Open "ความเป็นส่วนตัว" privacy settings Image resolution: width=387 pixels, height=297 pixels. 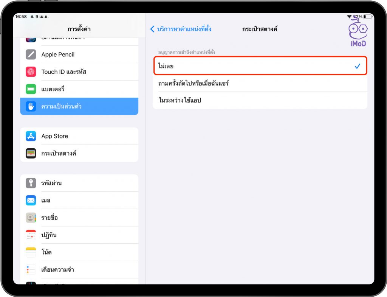coord(79,106)
